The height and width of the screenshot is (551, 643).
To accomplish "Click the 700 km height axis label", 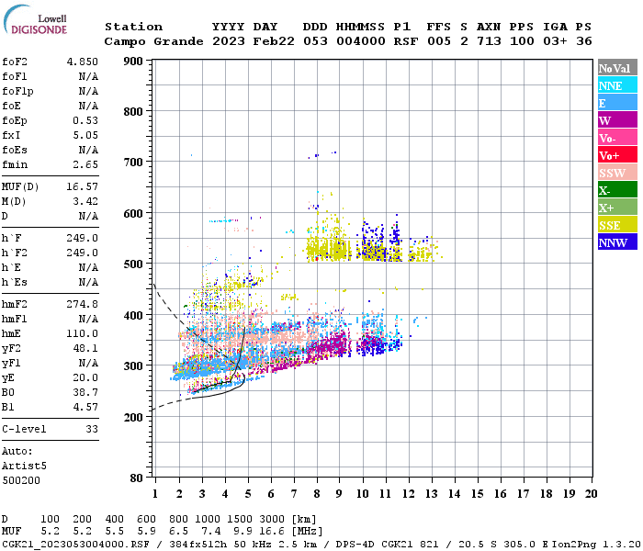I will pos(133,163).
